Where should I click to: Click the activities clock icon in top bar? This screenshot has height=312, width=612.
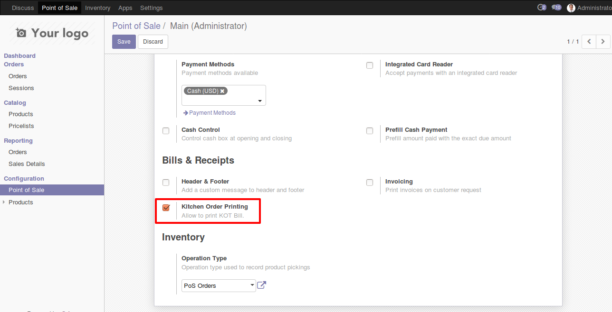(x=541, y=8)
